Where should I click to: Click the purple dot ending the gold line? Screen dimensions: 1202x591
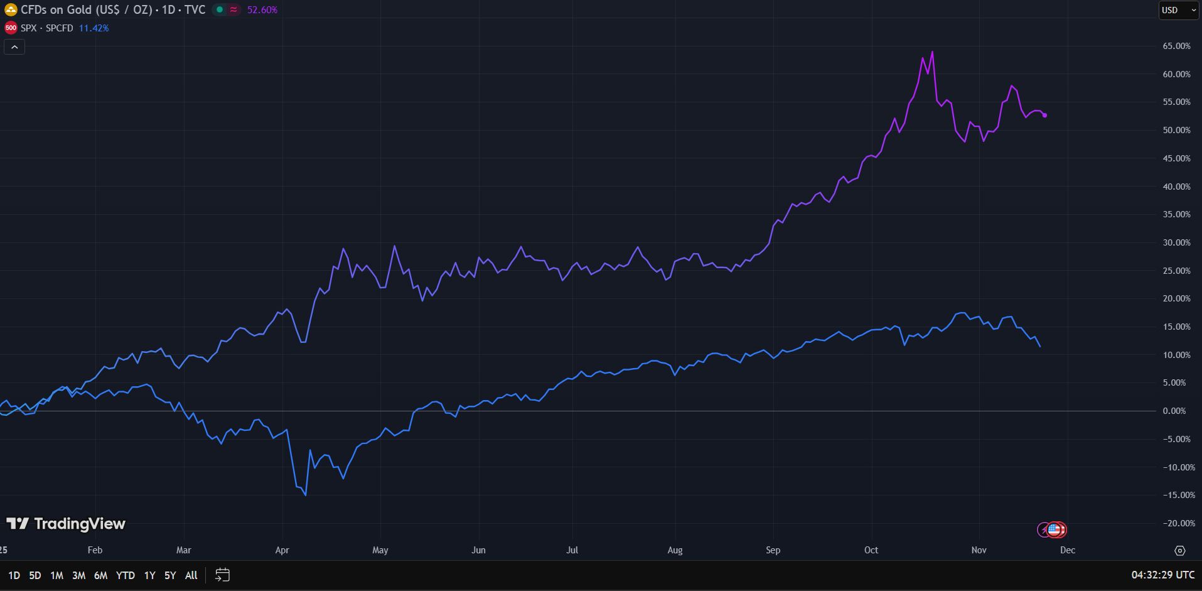(1044, 115)
